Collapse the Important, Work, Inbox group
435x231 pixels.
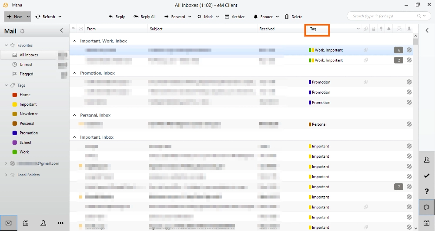[74, 41]
